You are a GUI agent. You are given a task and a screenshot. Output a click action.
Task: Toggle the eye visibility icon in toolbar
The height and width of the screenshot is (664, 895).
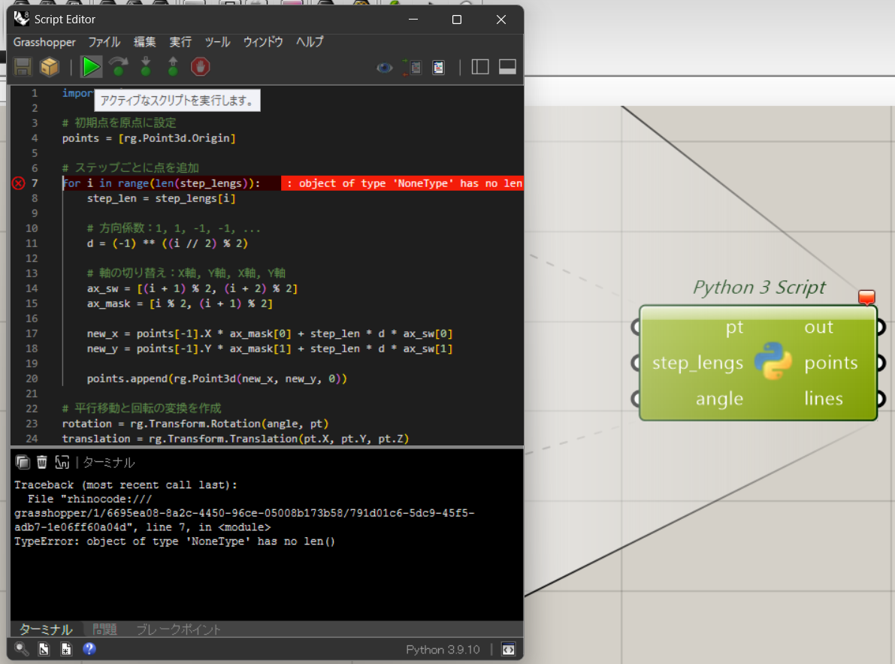coord(385,68)
